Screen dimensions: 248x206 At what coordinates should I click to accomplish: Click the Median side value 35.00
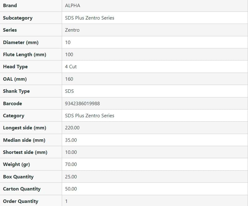click(71, 140)
